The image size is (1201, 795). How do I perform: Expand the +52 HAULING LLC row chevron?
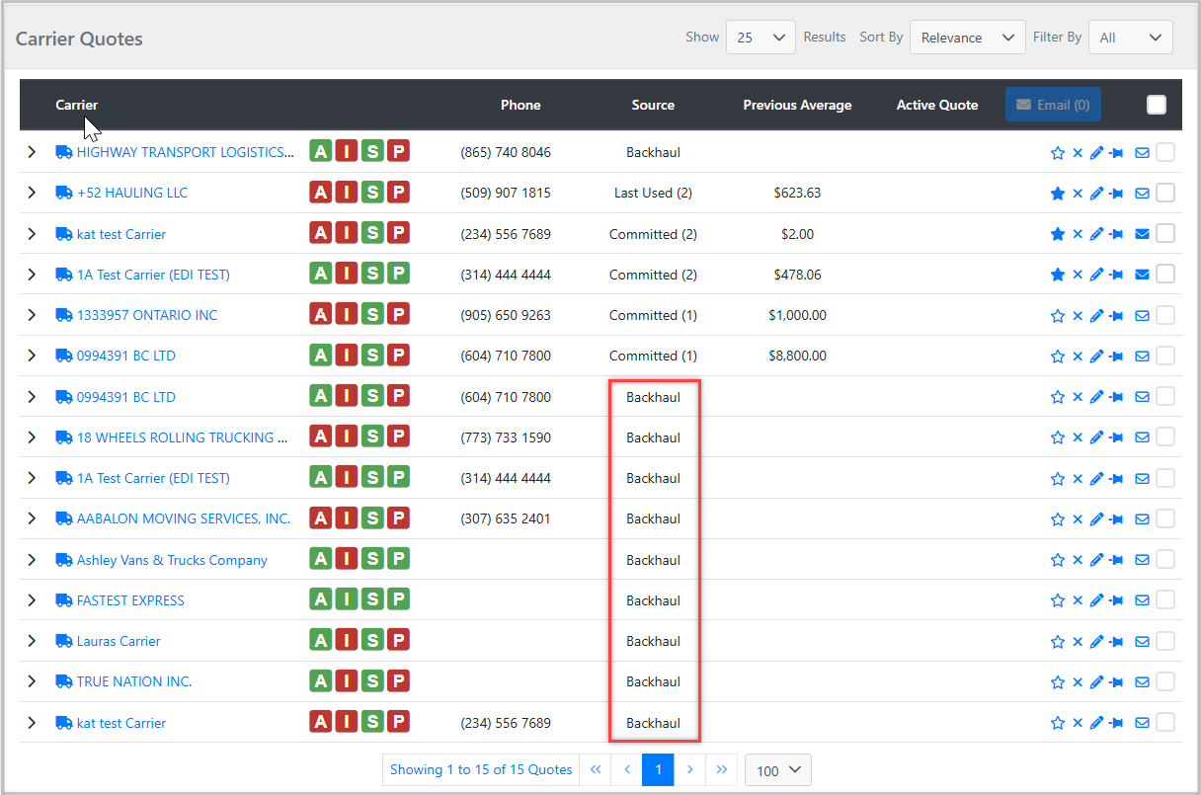coord(32,193)
